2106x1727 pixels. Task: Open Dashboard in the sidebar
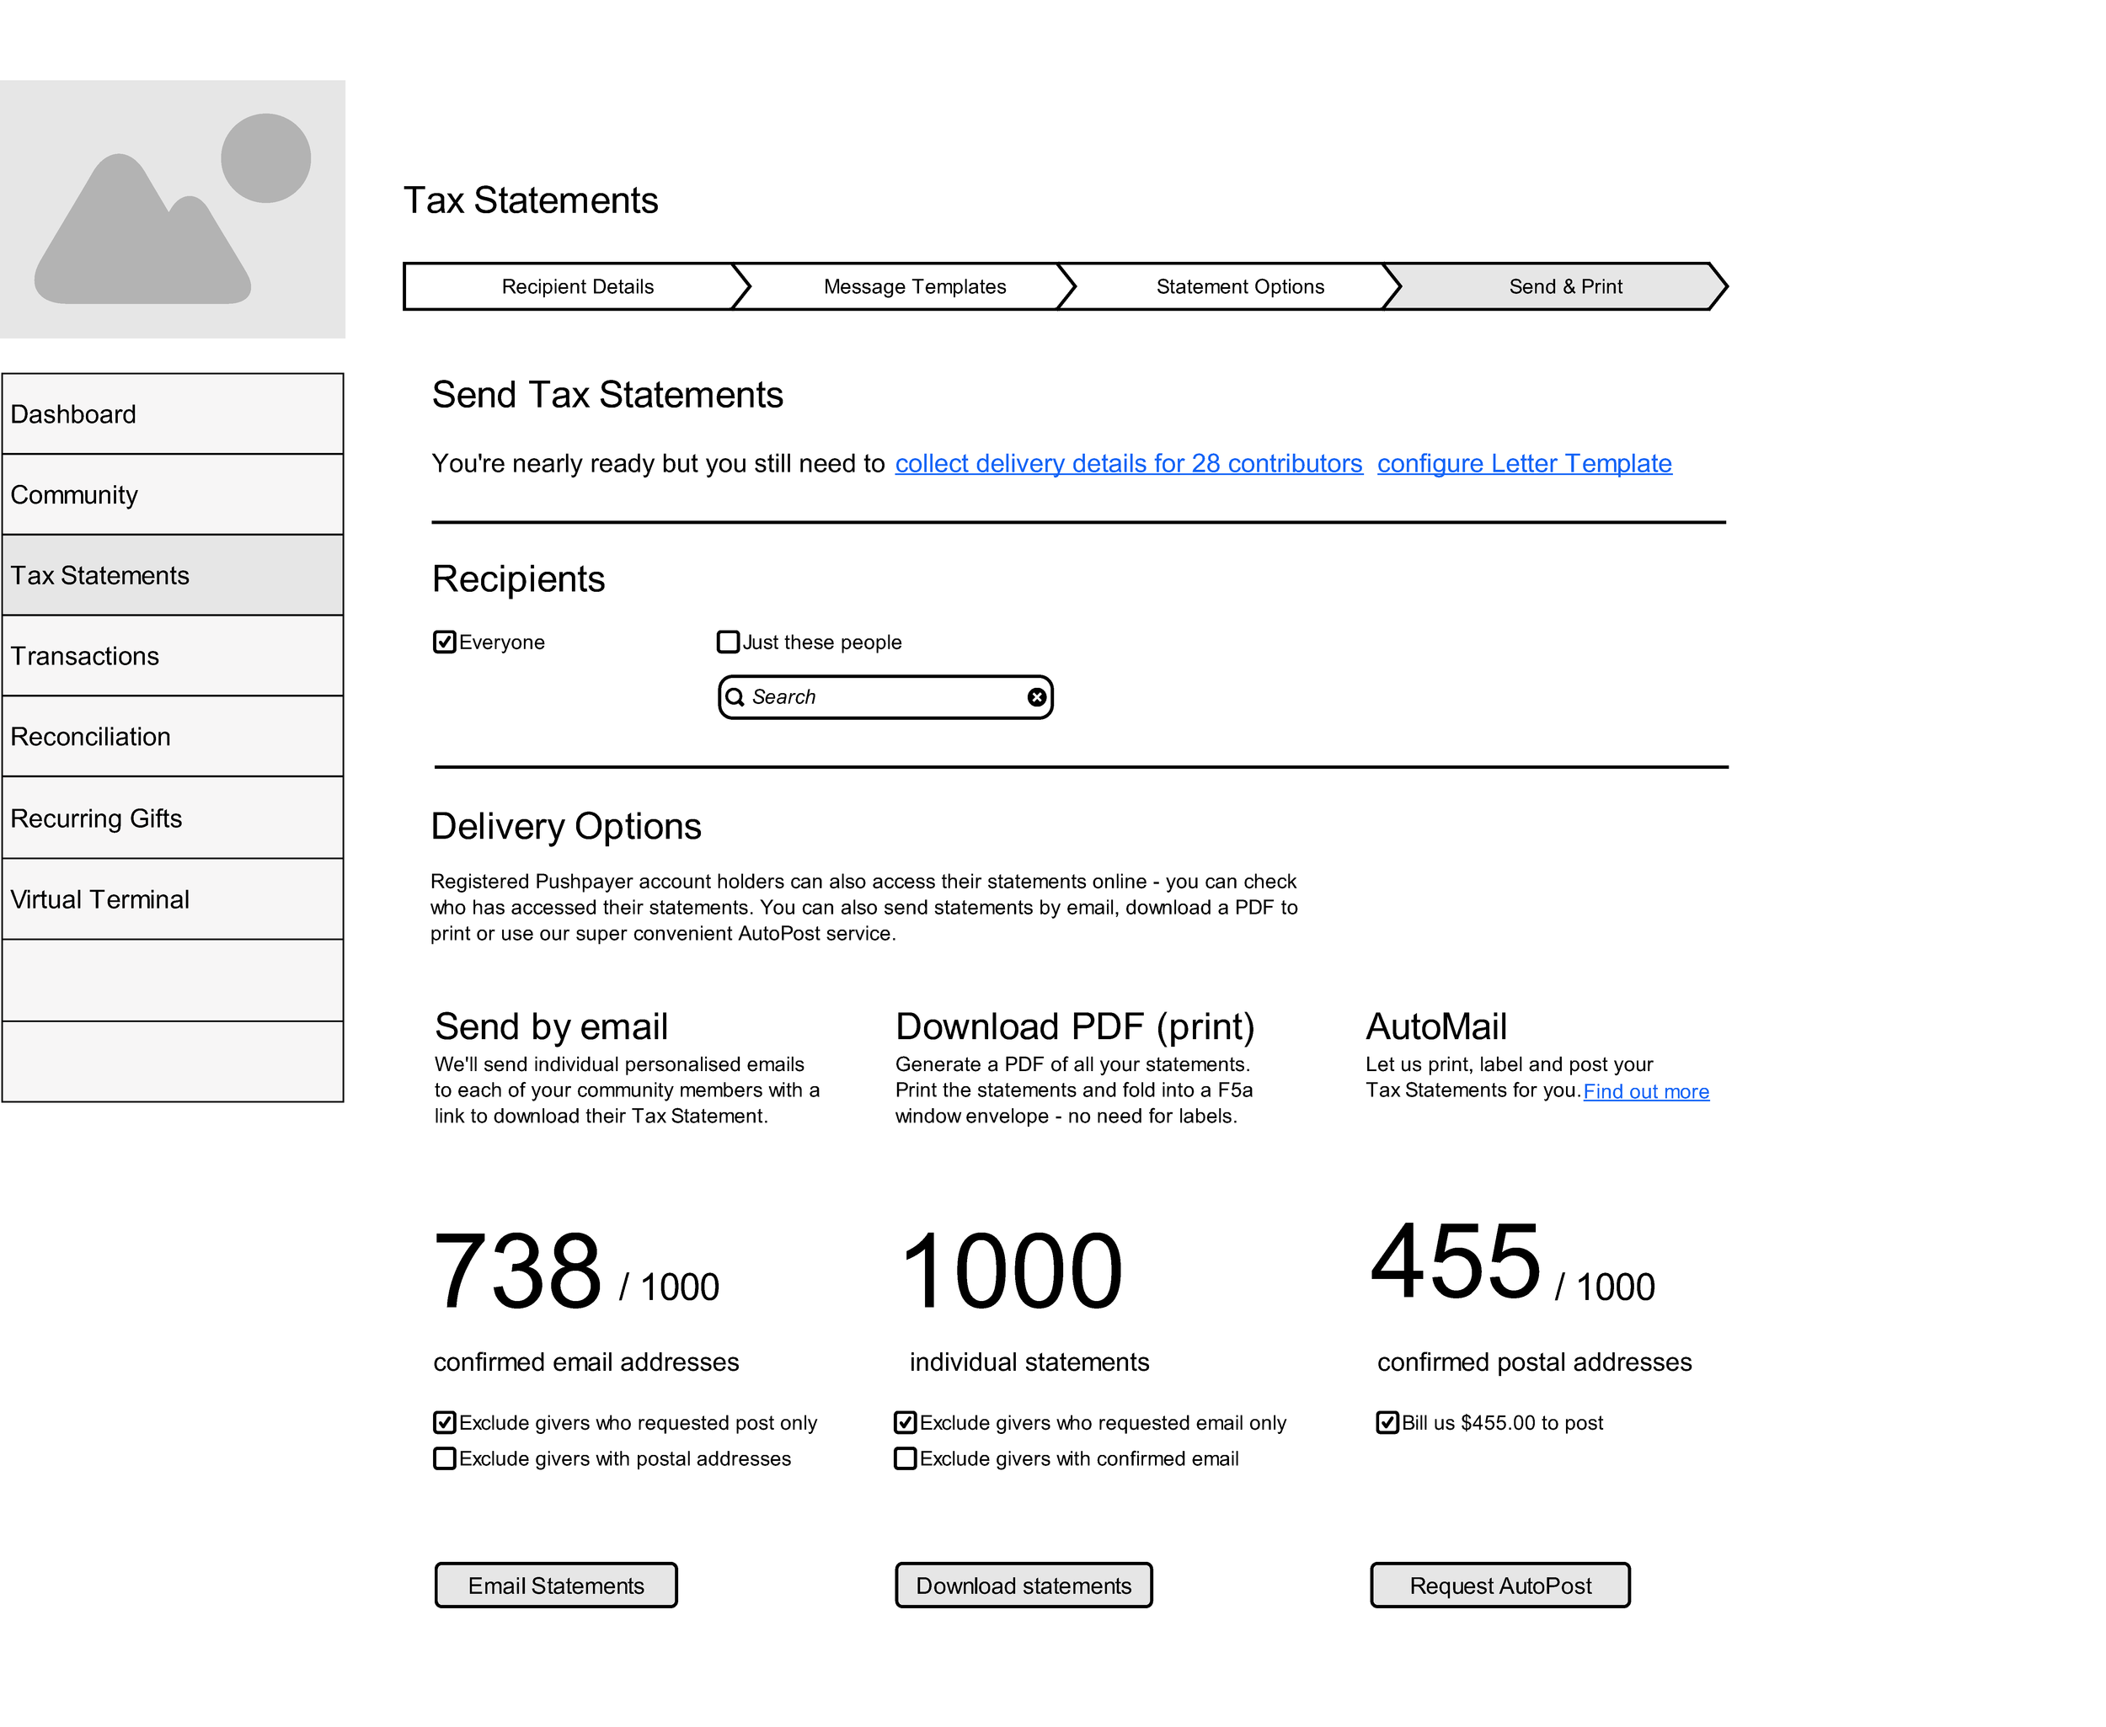(172, 413)
